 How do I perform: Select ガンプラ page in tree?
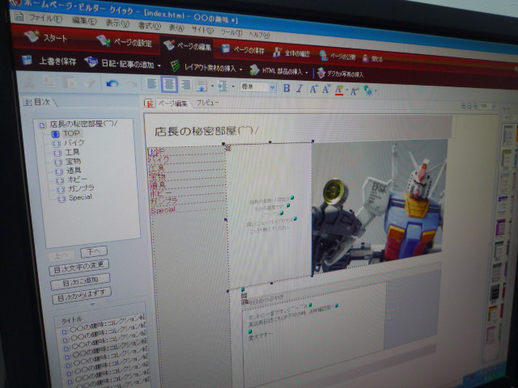click(x=75, y=188)
